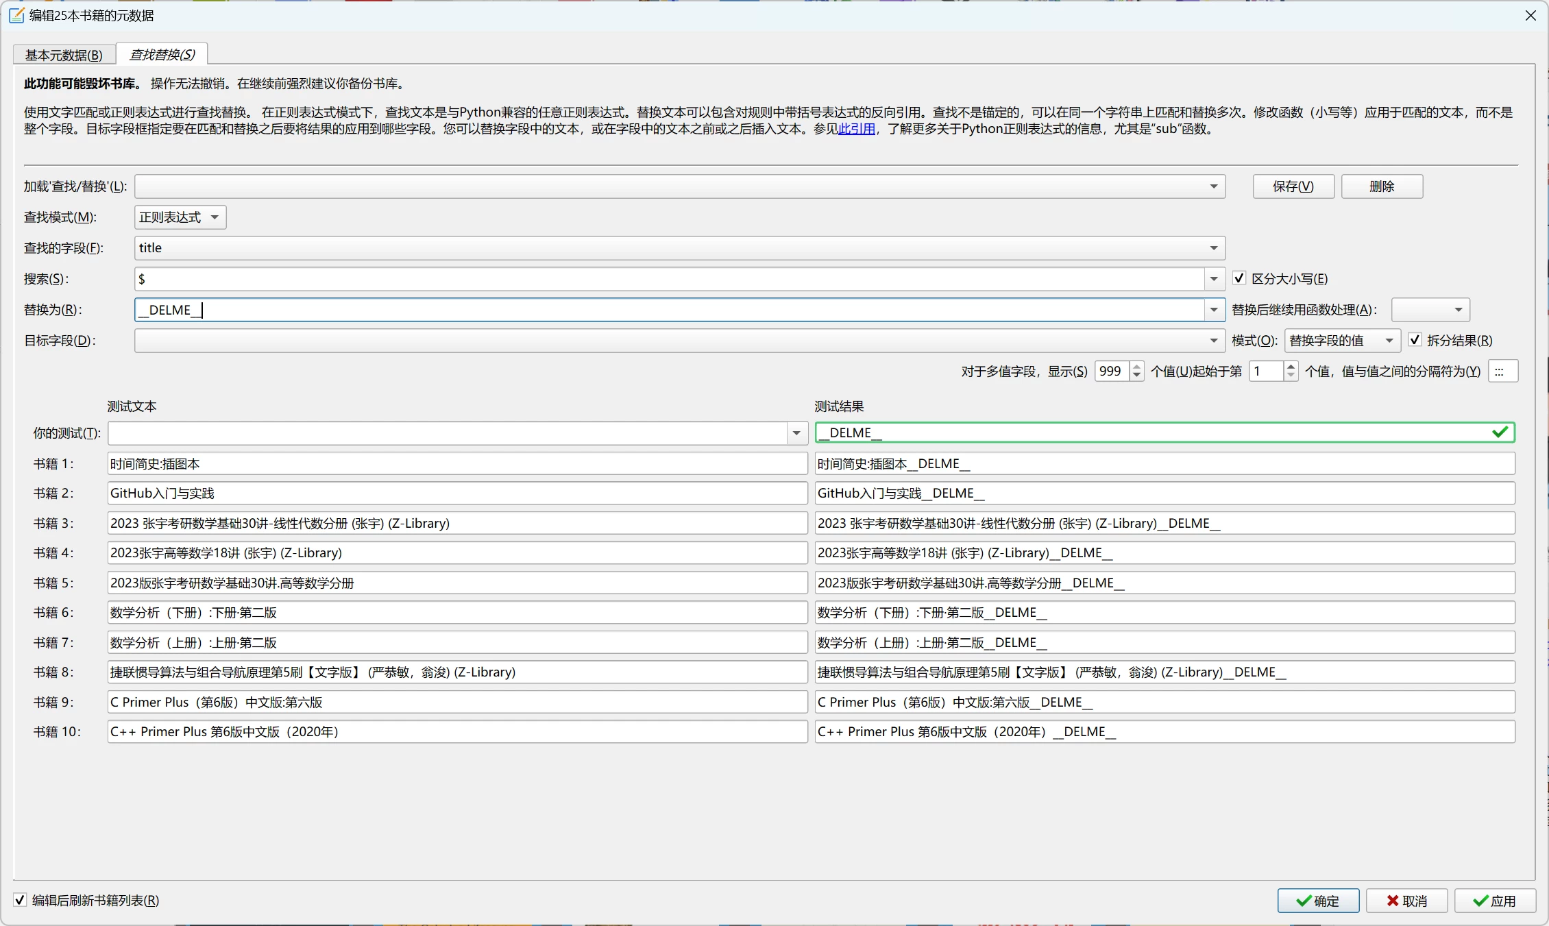
Task: Click 书籍 5 text 2023版张宇考研数学基础30讲.高等数学分册
Action: (457, 583)
